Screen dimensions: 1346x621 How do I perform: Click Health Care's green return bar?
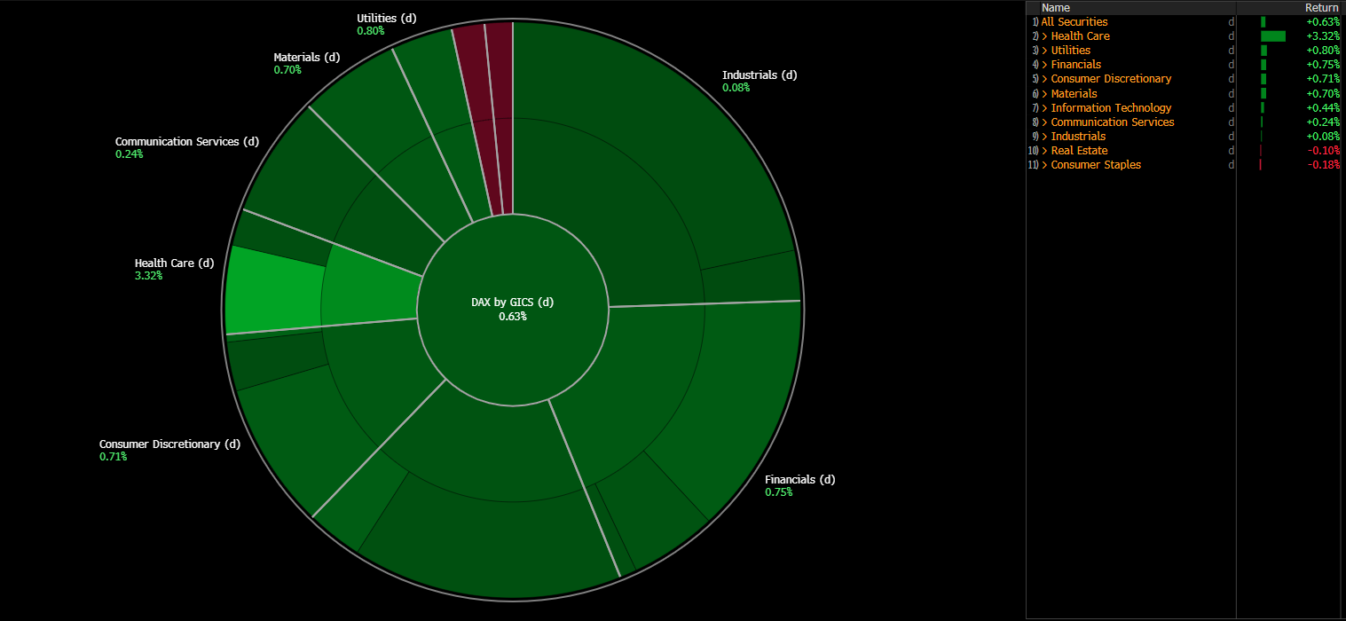tap(1272, 36)
